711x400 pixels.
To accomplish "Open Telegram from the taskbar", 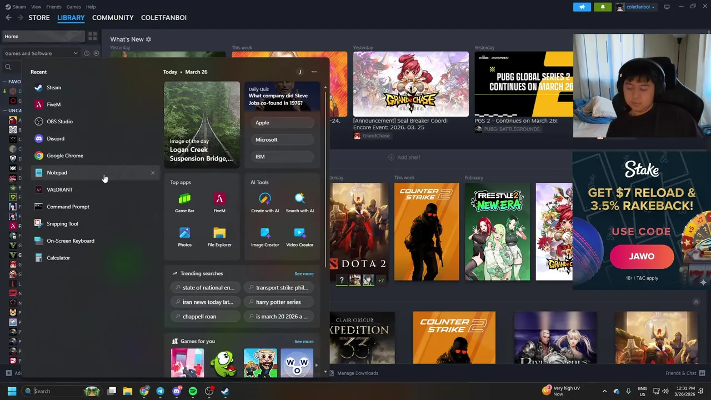I will (160, 391).
